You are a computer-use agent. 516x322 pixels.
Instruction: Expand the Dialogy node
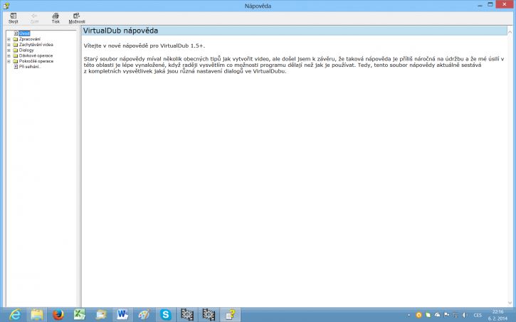[9, 50]
